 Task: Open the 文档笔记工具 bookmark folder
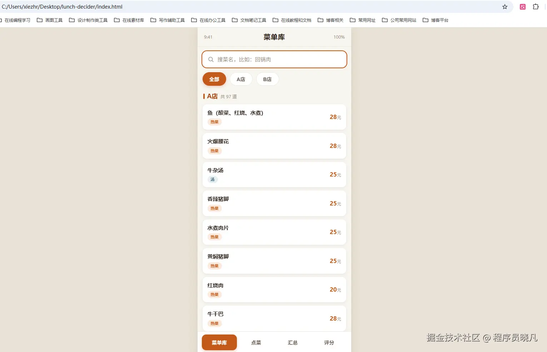point(249,20)
